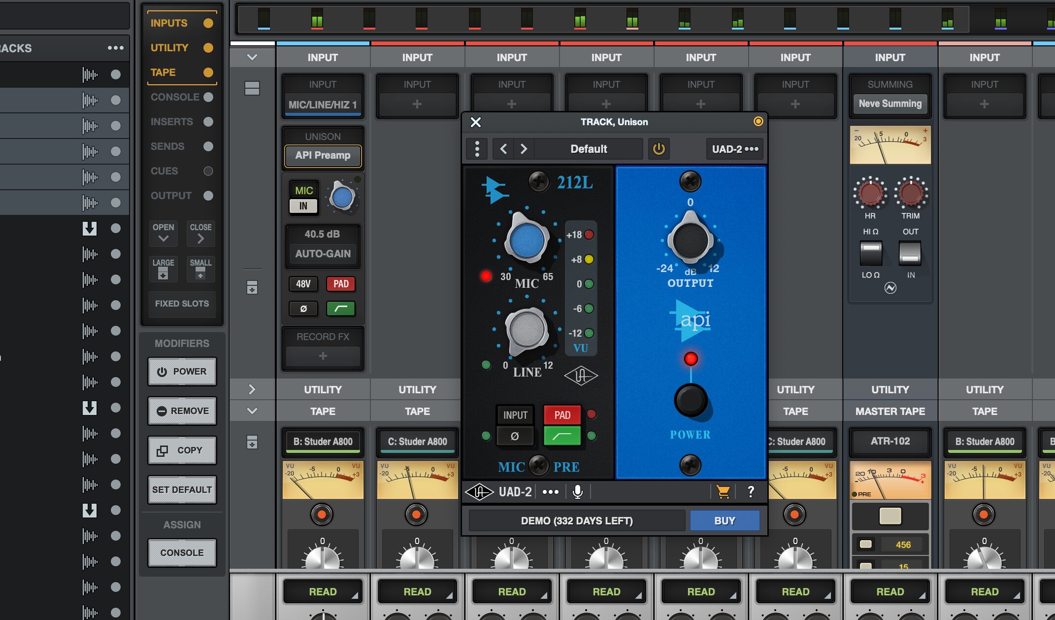The width and height of the screenshot is (1055, 620).
Task: Switch to SMALL strip view
Action: (200, 269)
